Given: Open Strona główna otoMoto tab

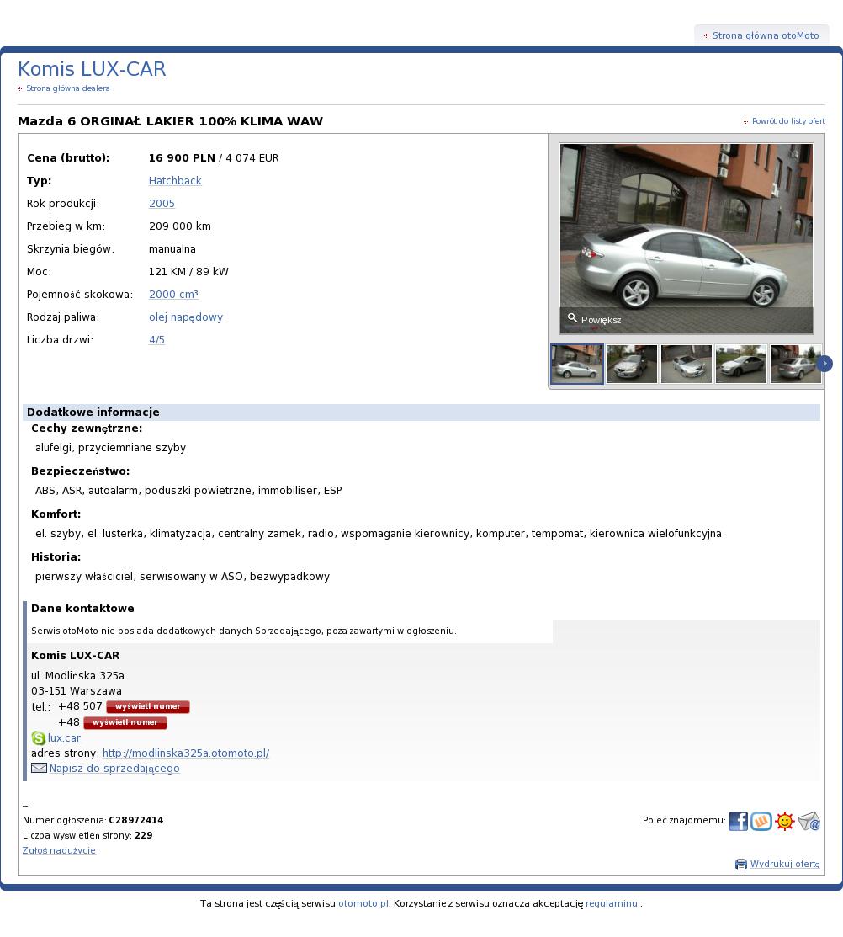Looking at the screenshot, I should [761, 35].
